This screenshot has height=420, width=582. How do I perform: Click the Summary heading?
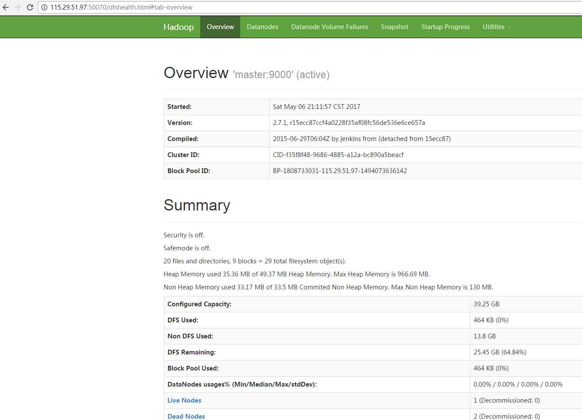pyautogui.click(x=197, y=205)
